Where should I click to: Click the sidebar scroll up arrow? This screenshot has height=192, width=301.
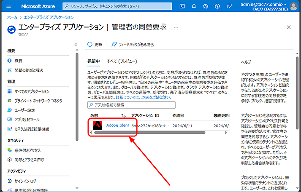pos(77,50)
